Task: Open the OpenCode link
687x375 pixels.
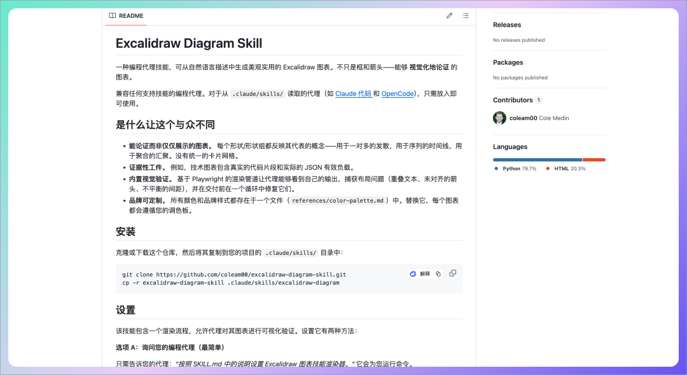Action: click(x=398, y=94)
